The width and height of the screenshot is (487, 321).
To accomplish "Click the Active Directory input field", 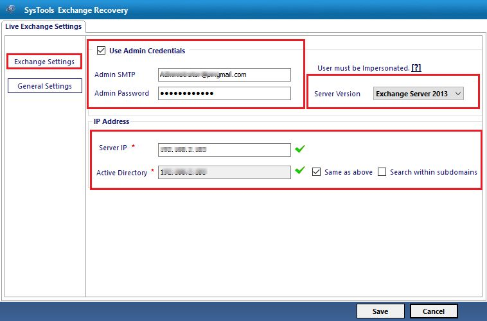I will click(224, 172).
